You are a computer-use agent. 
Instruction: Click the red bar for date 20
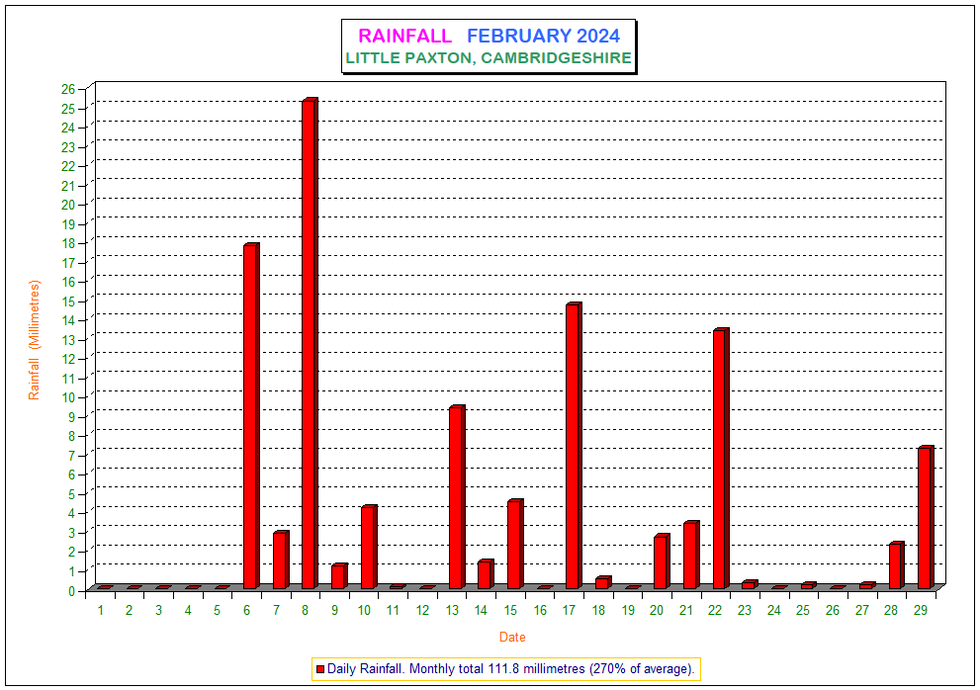point(662,561)
